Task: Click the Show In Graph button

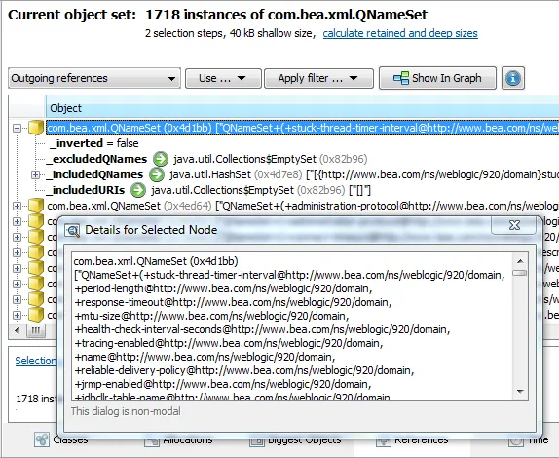Action: [437, 78]
